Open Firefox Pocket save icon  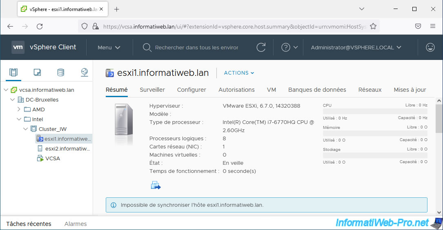(418, 26)
